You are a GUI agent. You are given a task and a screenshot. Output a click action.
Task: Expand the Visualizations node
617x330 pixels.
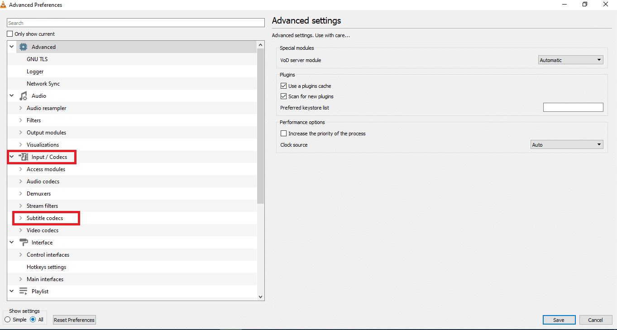21,145
